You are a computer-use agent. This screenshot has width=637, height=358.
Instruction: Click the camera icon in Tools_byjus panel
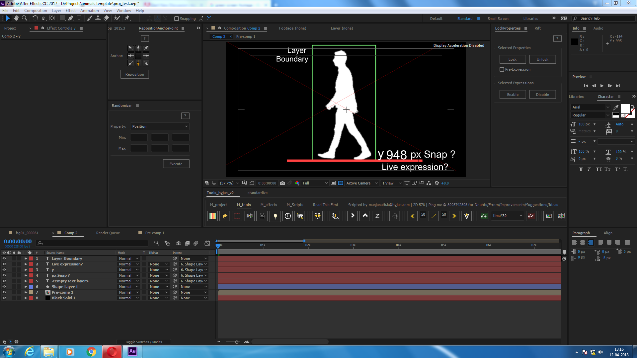262,216
